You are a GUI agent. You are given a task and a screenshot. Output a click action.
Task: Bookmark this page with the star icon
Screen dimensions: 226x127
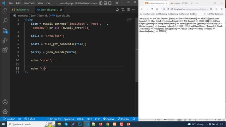[x=211, y=9]
